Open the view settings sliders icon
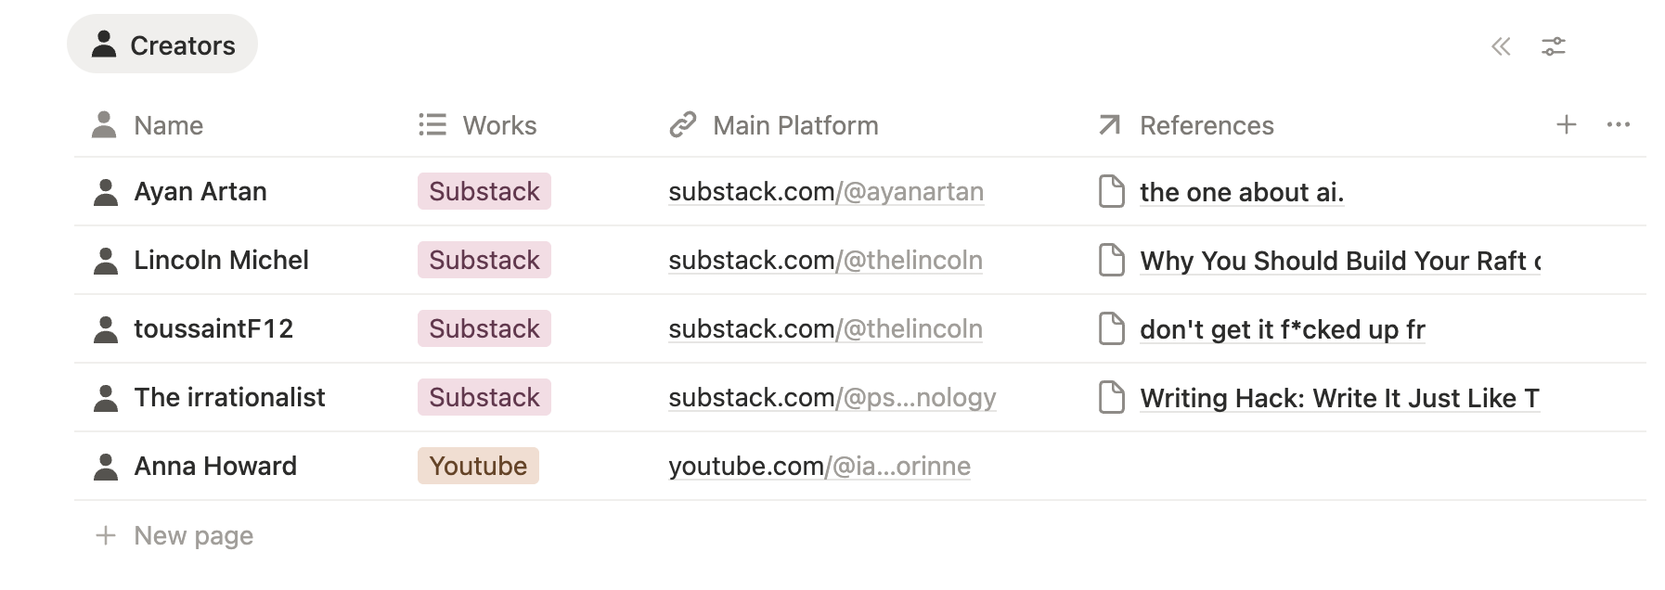 pyautogui.click(x=1553, y=46)
